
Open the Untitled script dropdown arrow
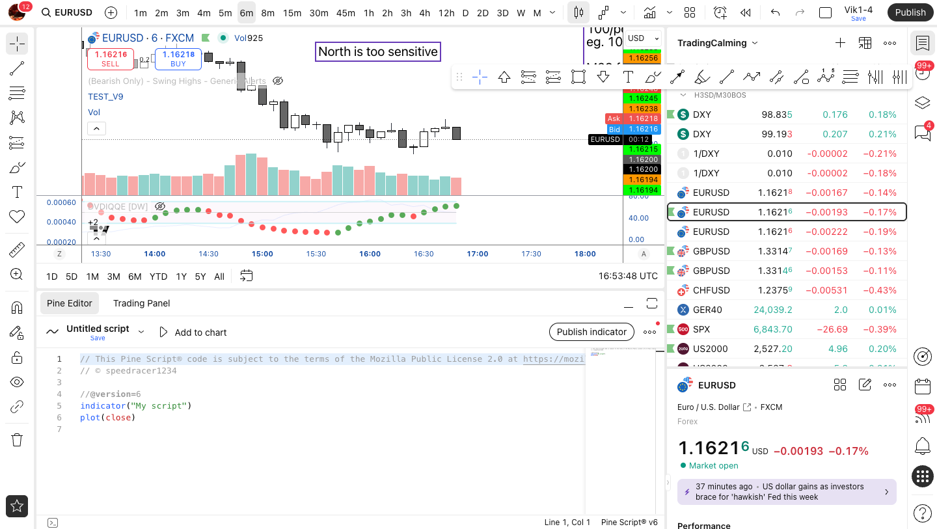point(141,332)
